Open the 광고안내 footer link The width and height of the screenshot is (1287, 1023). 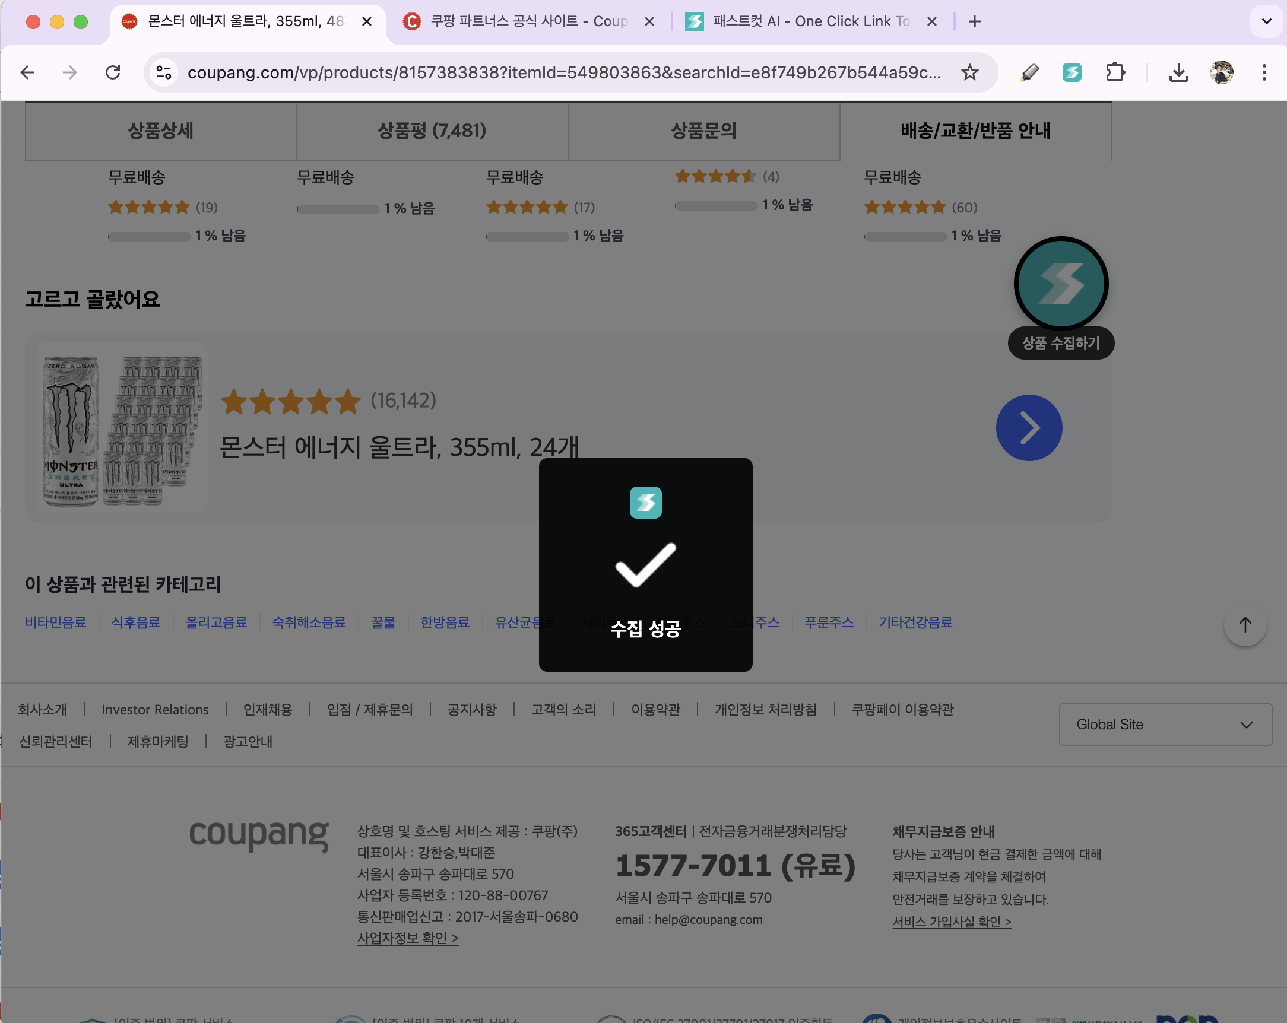click(x=248, y=742)
